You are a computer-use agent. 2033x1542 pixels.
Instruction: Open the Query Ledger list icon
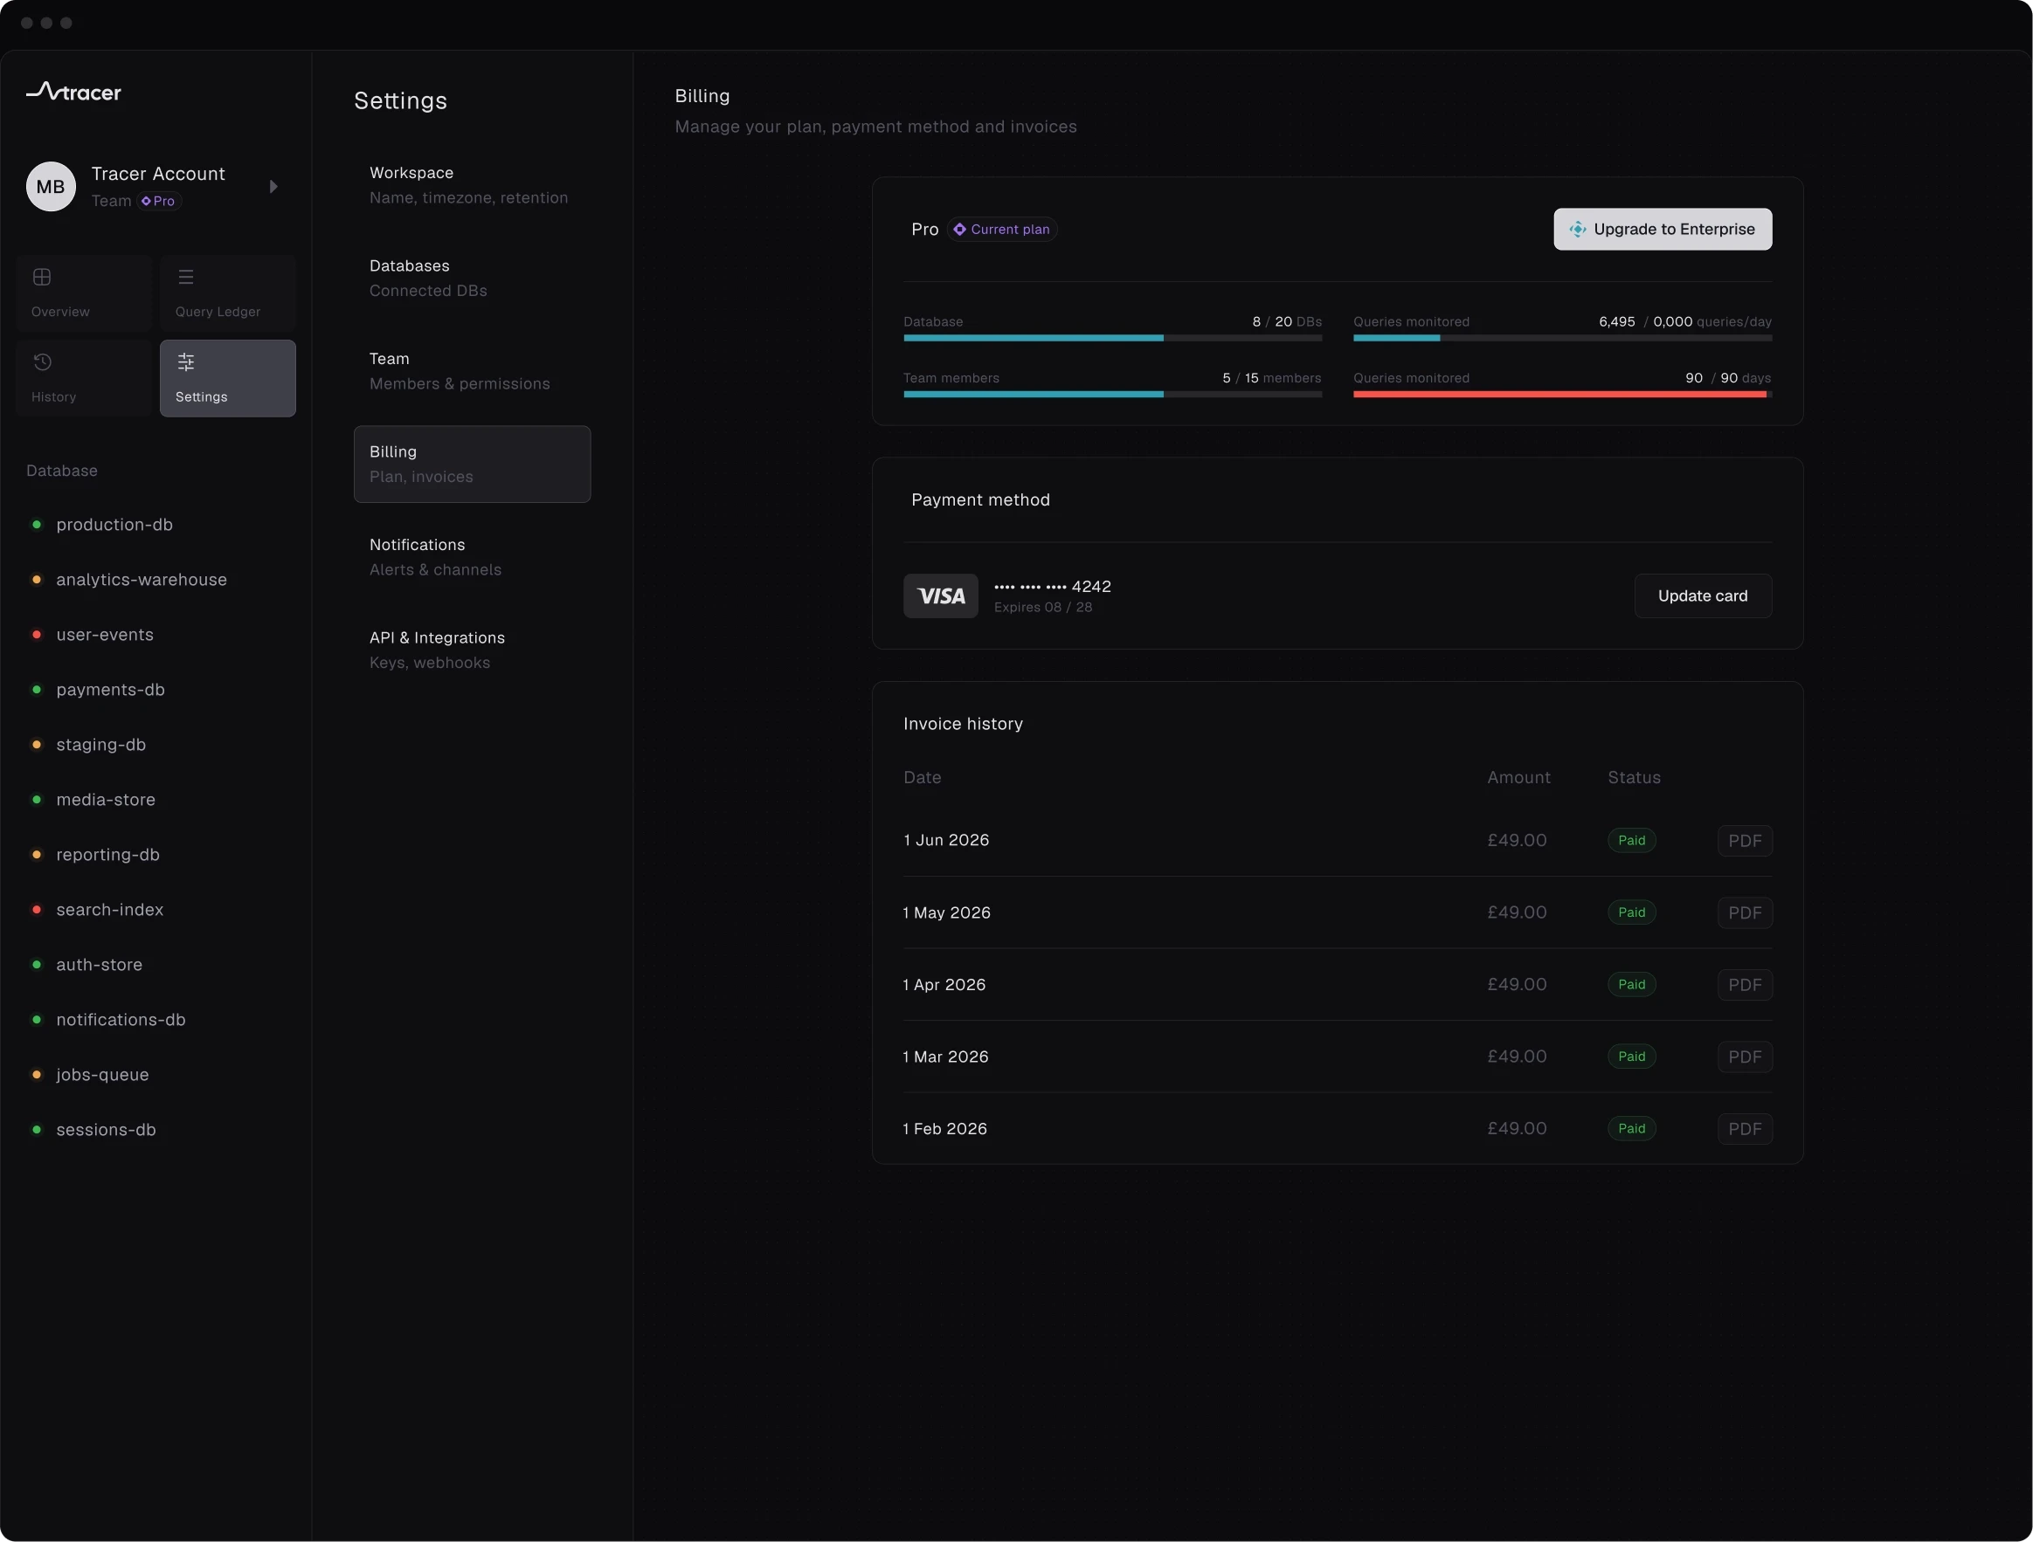[x=186, y=278]
